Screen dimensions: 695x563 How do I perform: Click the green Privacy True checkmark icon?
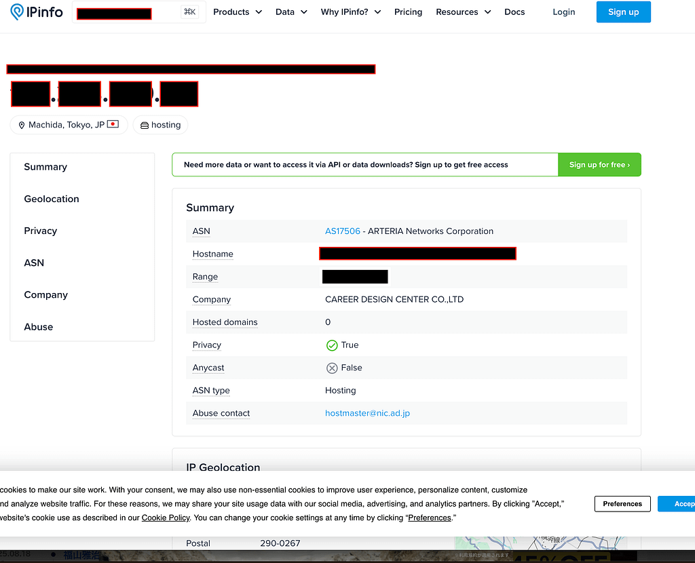pos(332,345)
